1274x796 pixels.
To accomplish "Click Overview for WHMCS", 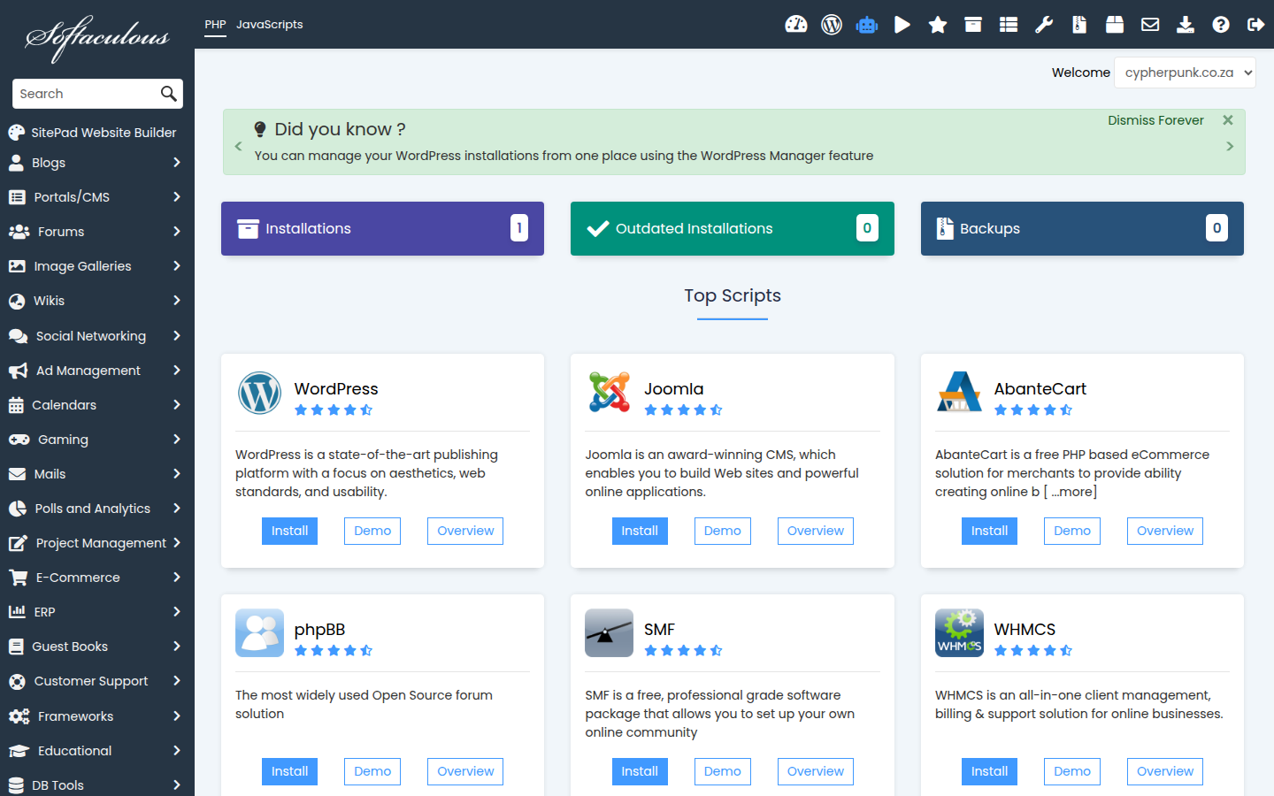I will [x=1165, y=771].
